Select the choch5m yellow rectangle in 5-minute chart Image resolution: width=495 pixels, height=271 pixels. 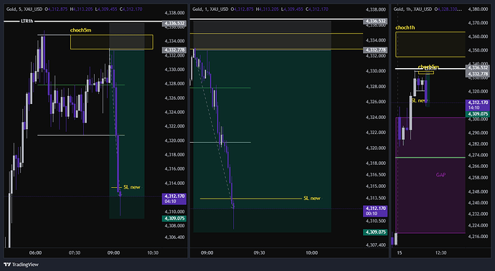[112, 42]
